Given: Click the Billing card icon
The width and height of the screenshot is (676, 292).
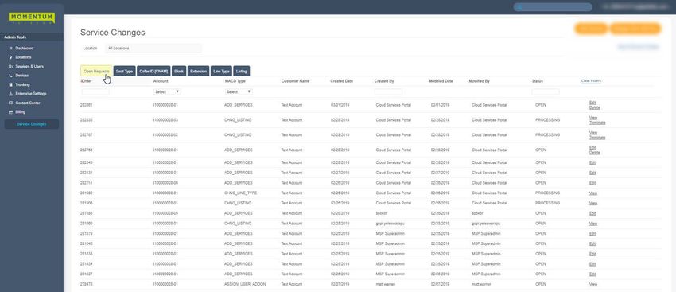Looking at the screenshot, I should [10, 111].
